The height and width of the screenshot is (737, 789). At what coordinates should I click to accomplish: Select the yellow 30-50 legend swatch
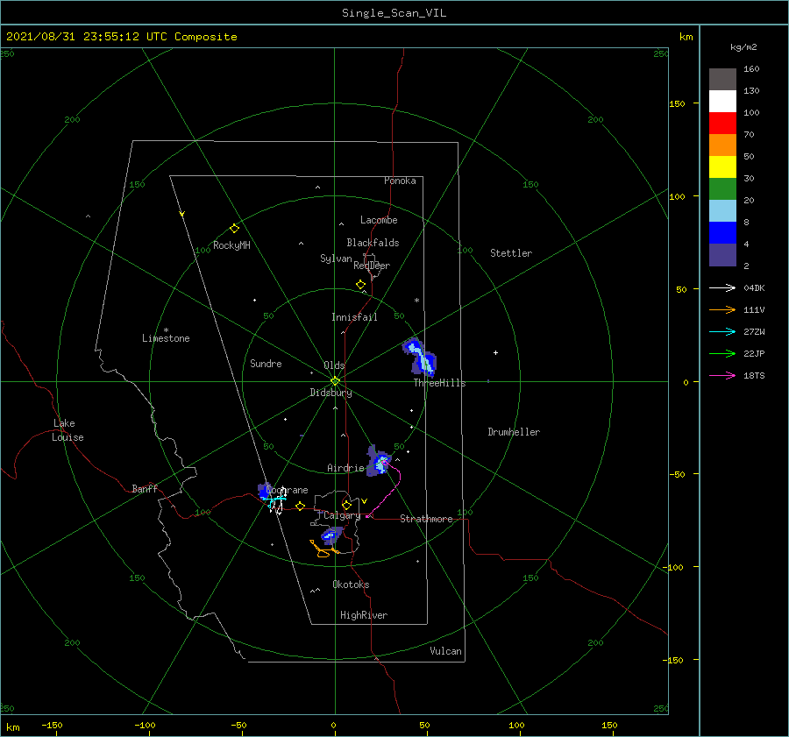click(722, 167)
